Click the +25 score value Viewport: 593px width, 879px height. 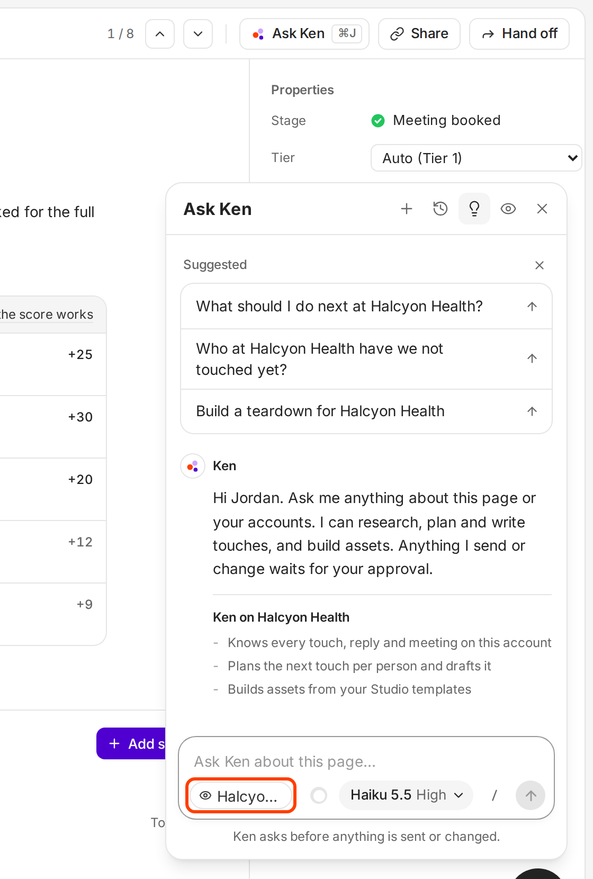tap(80, 355)
